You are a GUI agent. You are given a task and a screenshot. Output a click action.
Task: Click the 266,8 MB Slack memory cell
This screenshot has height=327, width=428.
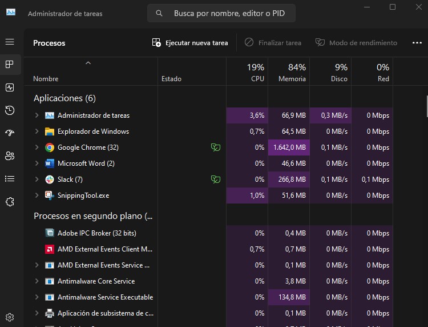[289, 180]
